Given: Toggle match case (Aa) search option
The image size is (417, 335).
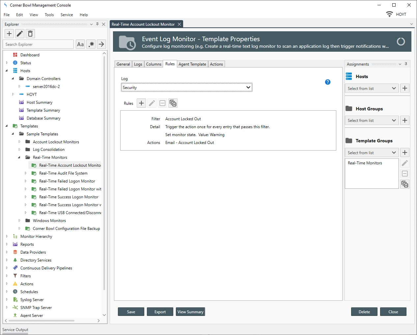Looking at the screenshot, I should (80, 44).
